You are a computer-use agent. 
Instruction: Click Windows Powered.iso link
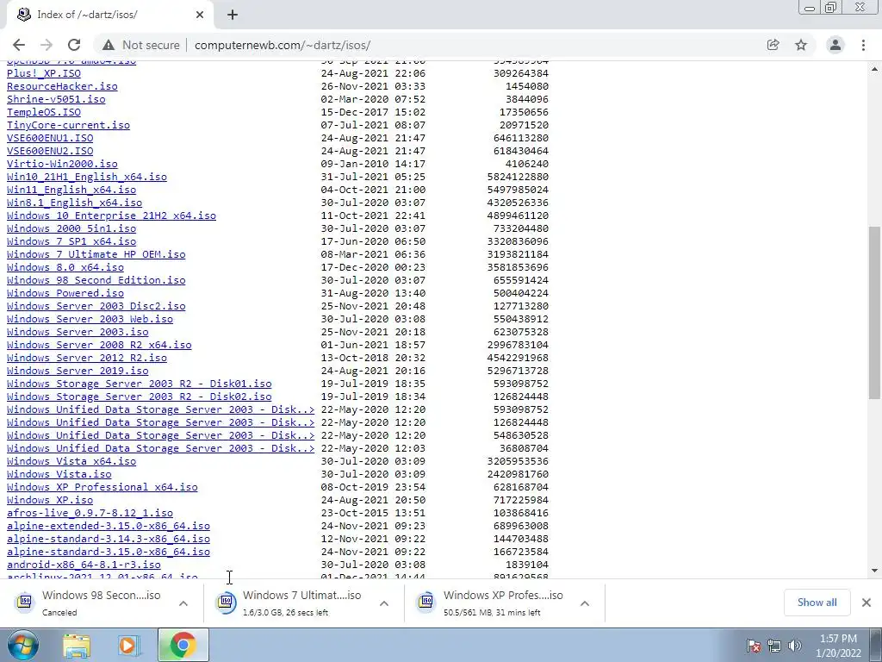(x=65, y=293)
